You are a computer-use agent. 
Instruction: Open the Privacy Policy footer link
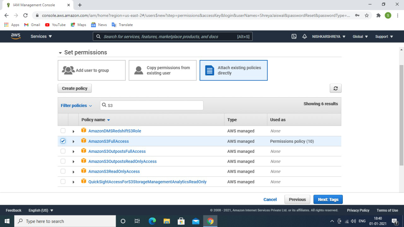[358, 210]
